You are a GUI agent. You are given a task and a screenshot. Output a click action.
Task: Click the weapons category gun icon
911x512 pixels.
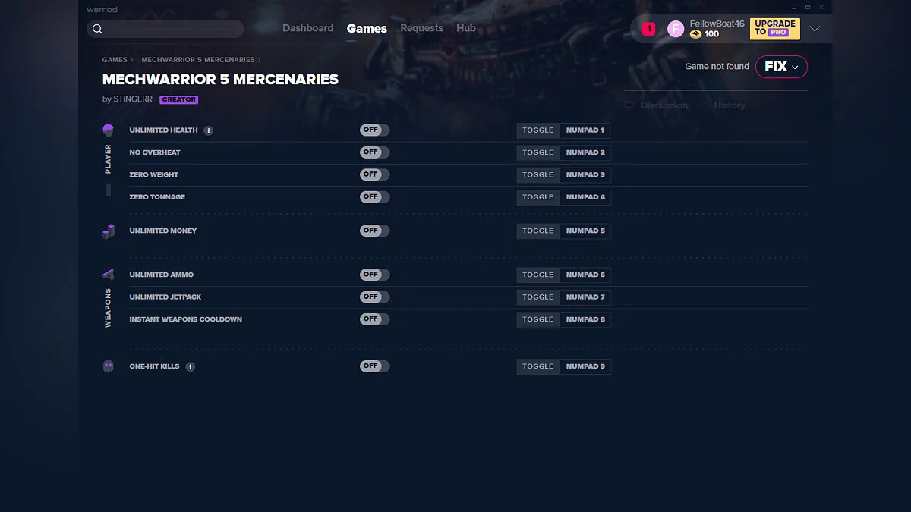pos(108,274)
